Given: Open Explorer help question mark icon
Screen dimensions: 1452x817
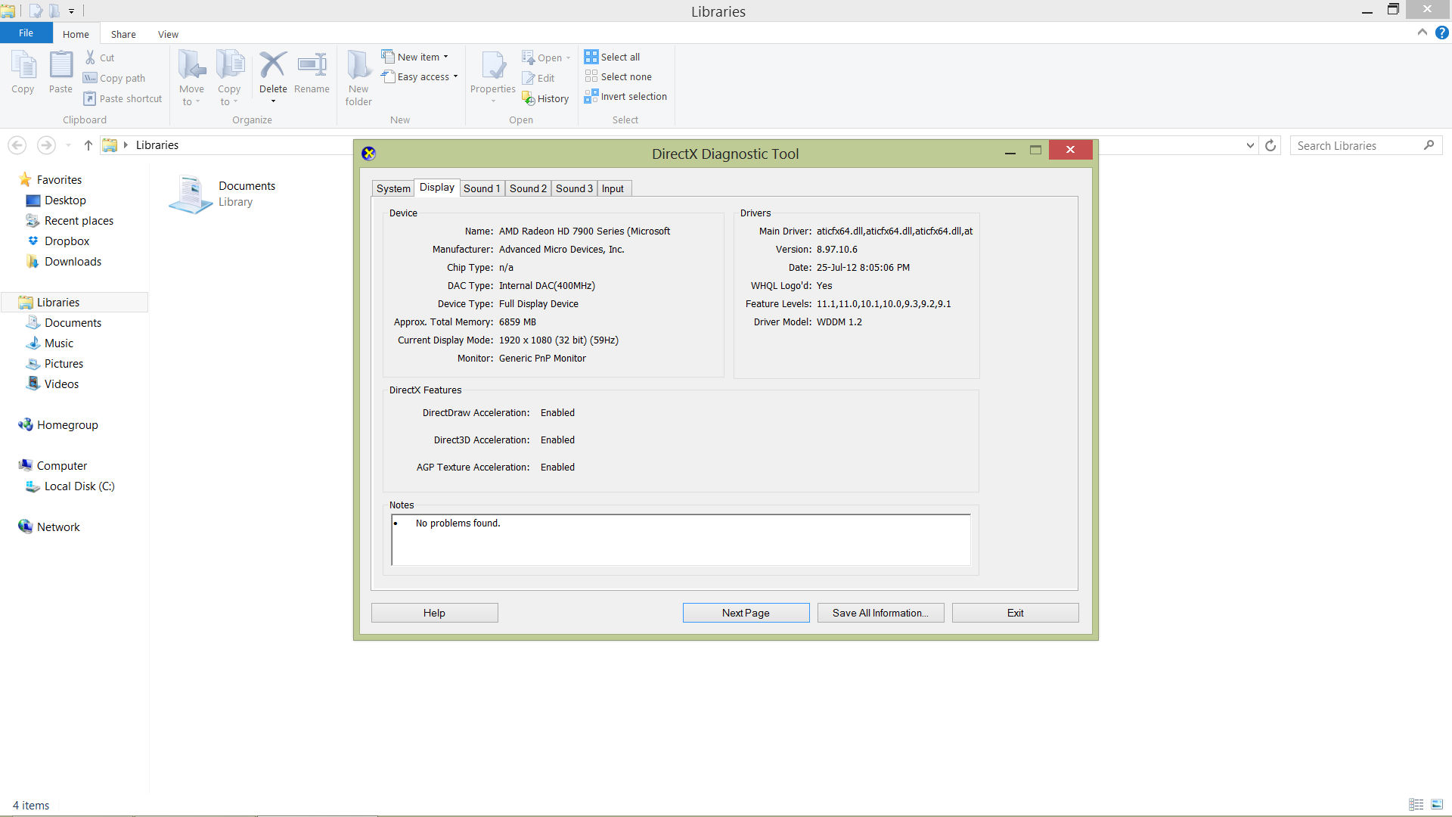Looking at the screenshot, I should click(x=1442, y=33).
